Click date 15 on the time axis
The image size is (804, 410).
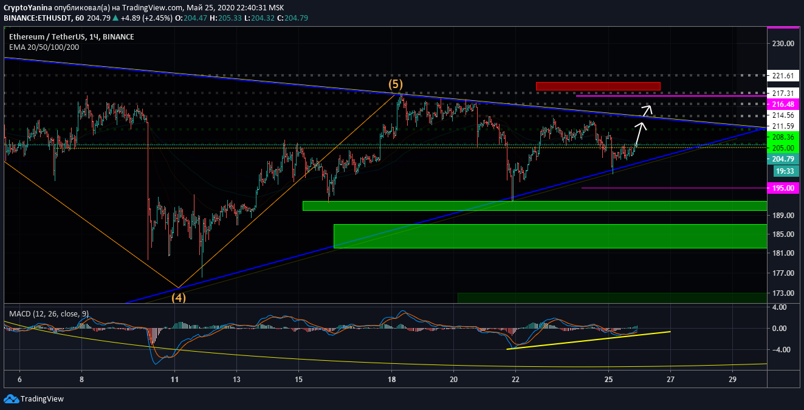298,380
